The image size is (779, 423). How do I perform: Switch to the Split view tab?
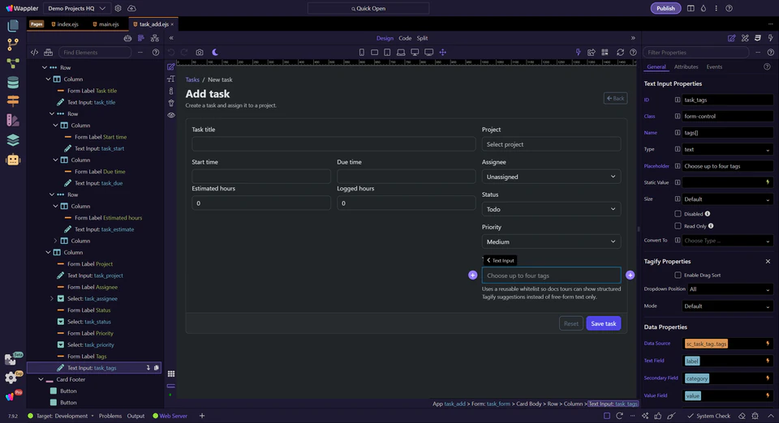tap(422, 38)
